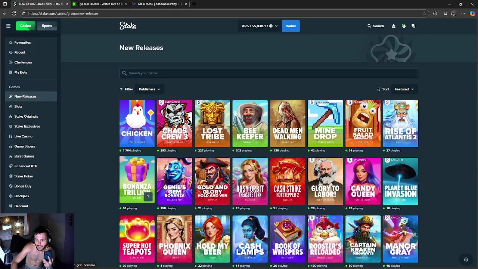
Task: Open the Gold and Glory game
Action: click(212, 181)
